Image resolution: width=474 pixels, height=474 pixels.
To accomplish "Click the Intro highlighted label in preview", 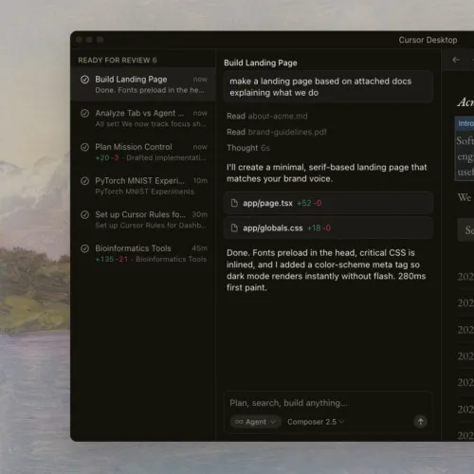I will 465,123.
